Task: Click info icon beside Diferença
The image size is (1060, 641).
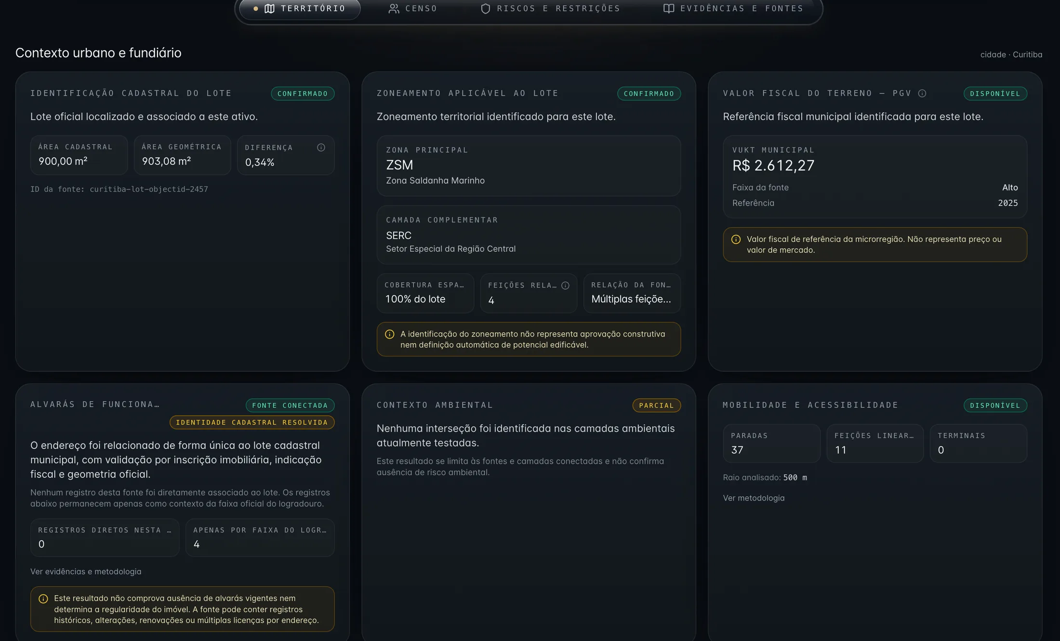Action: 321,147
